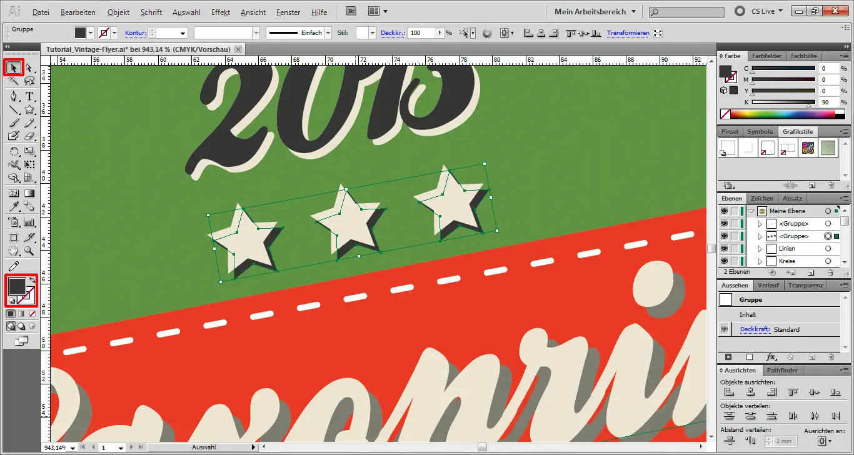Choose the Star shape tool
The height and width of the screenshot is (455, 854).
coord(29,110)
